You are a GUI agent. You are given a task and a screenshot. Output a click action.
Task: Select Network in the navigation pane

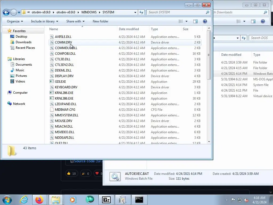pyautogui.click(x=19, y=104)
